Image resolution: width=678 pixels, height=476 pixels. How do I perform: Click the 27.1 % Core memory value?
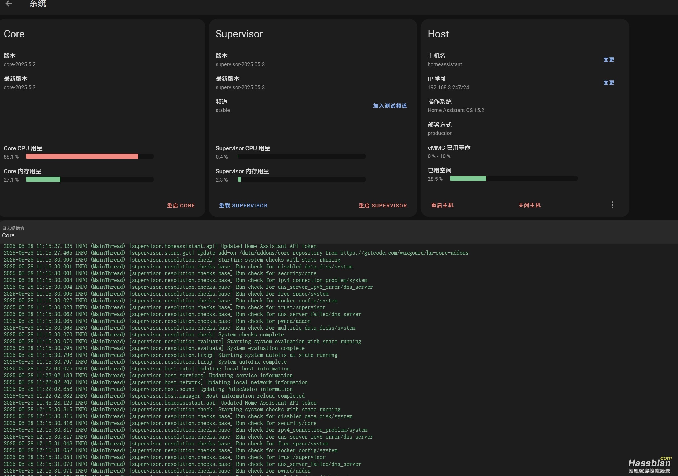click(x=11, y=180)
